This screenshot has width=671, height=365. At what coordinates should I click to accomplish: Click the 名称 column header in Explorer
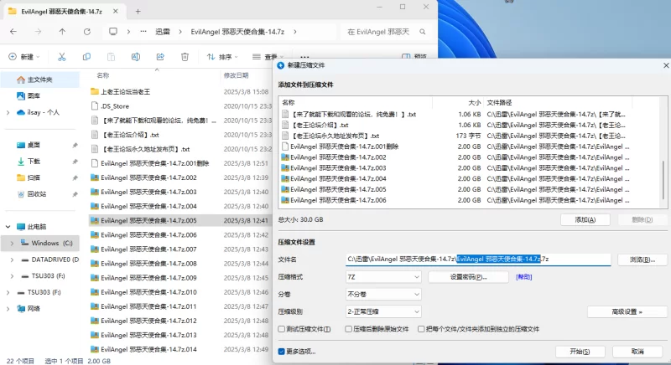102,75
